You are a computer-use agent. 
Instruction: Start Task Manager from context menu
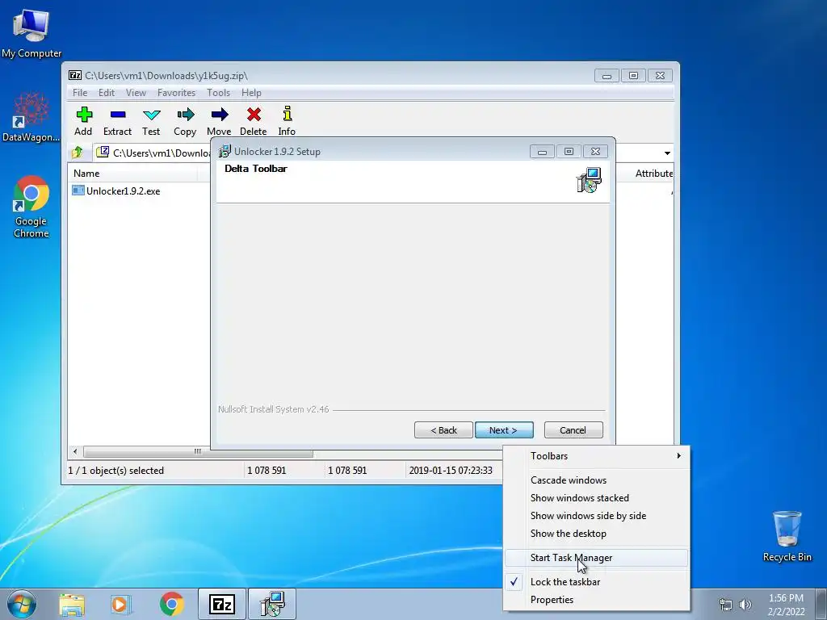click(x=597, y=558)
